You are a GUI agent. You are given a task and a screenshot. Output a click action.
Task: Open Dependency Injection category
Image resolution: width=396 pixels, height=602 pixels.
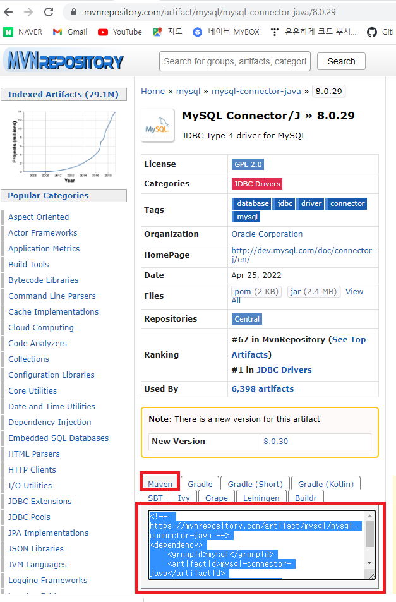click(x=50, y=423)
